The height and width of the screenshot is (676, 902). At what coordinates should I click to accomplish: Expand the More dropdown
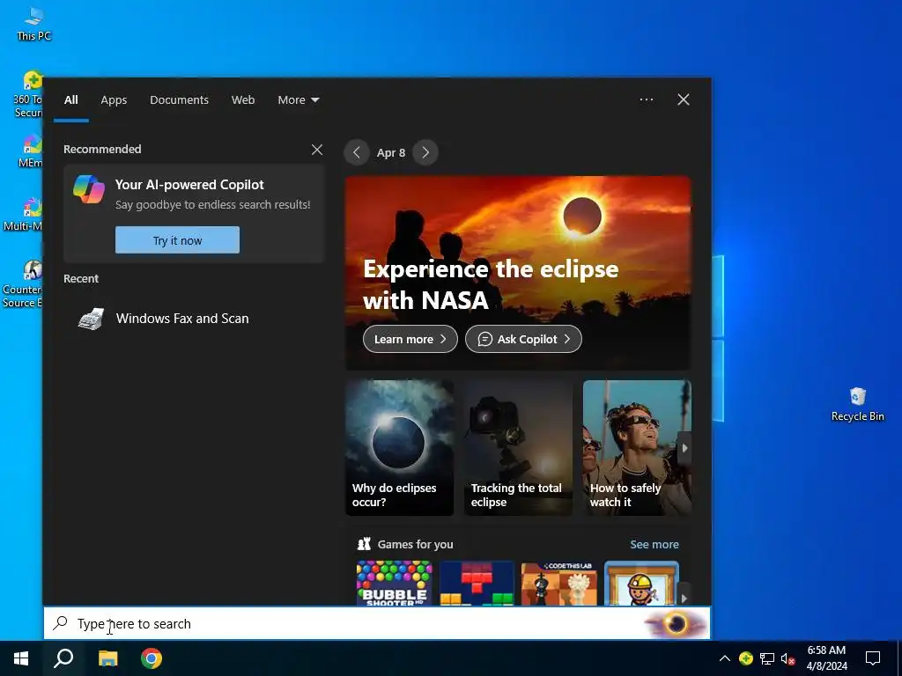click(298, 100)
